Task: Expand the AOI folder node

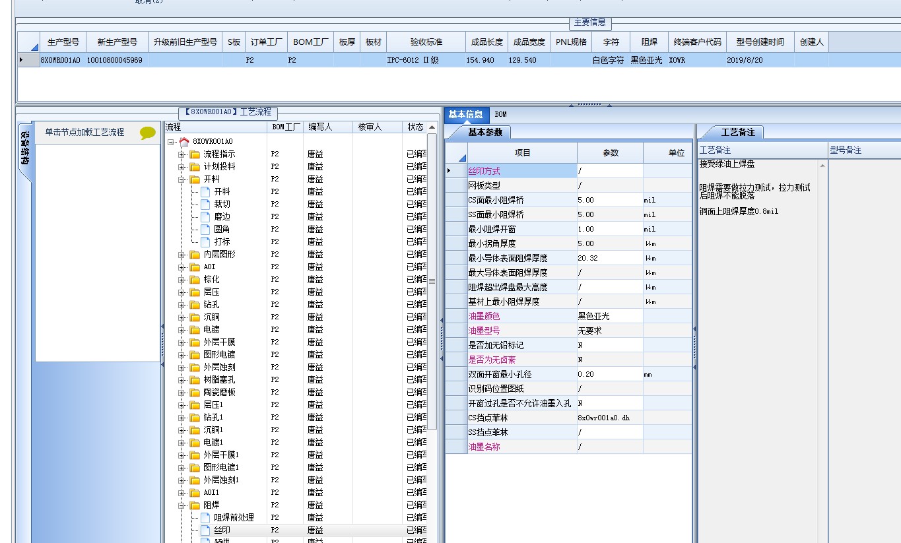Action: point(181,267)
